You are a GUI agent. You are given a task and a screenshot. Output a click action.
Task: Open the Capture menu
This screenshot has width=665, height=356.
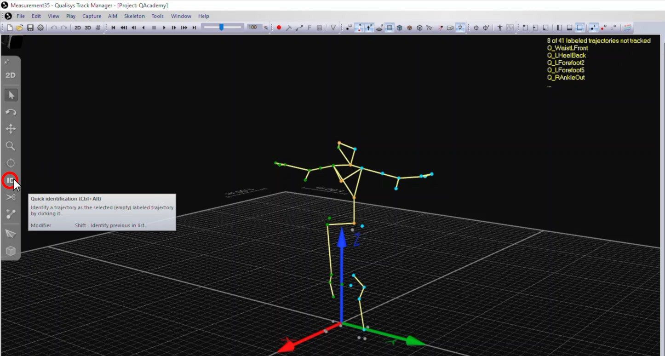click(x=92, y=16)
